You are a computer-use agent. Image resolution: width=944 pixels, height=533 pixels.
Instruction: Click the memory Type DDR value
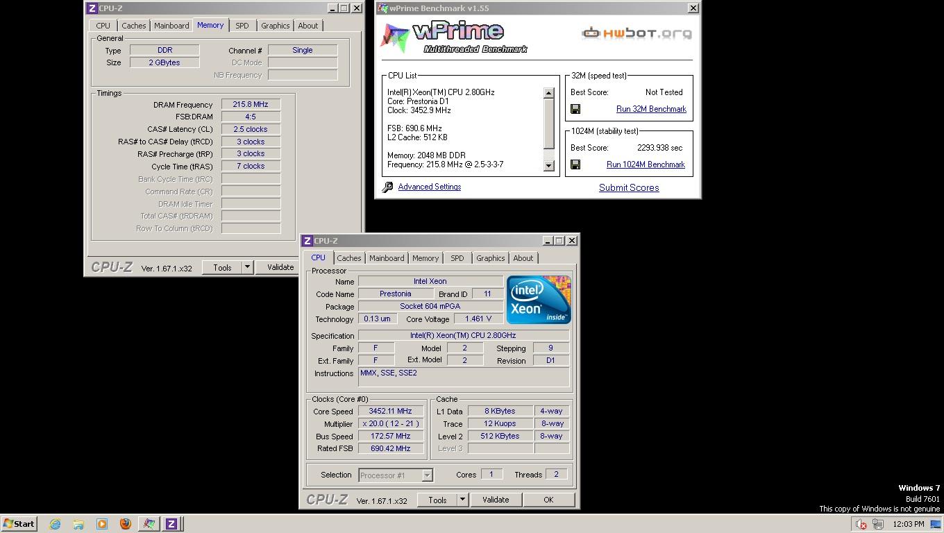point(165,50)
